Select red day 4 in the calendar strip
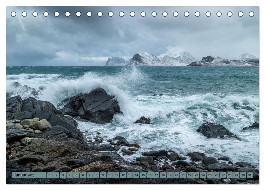The height and width of the screenshot is (190, 265). click(70, 175)
